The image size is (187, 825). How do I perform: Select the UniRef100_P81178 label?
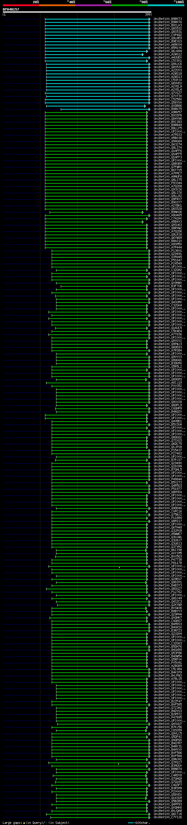168,563
